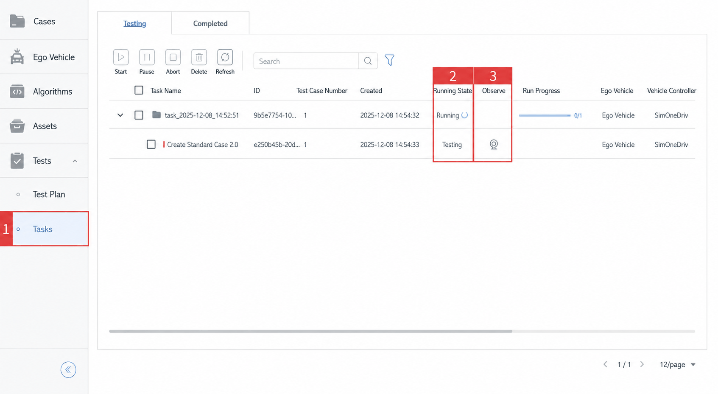
Task: Abort the running task via Abort icon
Action: [173, 57]
